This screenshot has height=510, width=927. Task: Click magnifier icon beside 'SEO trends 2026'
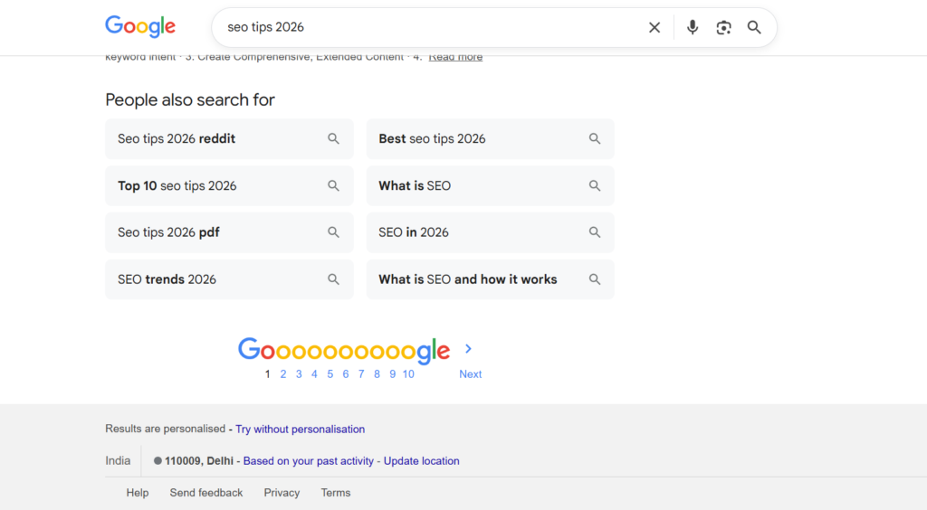[334, 279]
